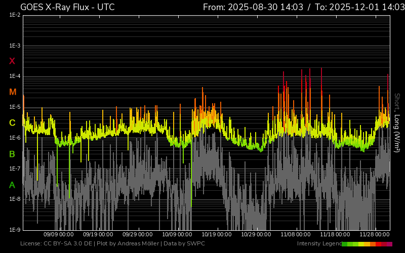Viewport: 405px width, 253px height.
Task: Click the CC BY-SA 3.0 DE license text
Action: click(x=56, y=244)
